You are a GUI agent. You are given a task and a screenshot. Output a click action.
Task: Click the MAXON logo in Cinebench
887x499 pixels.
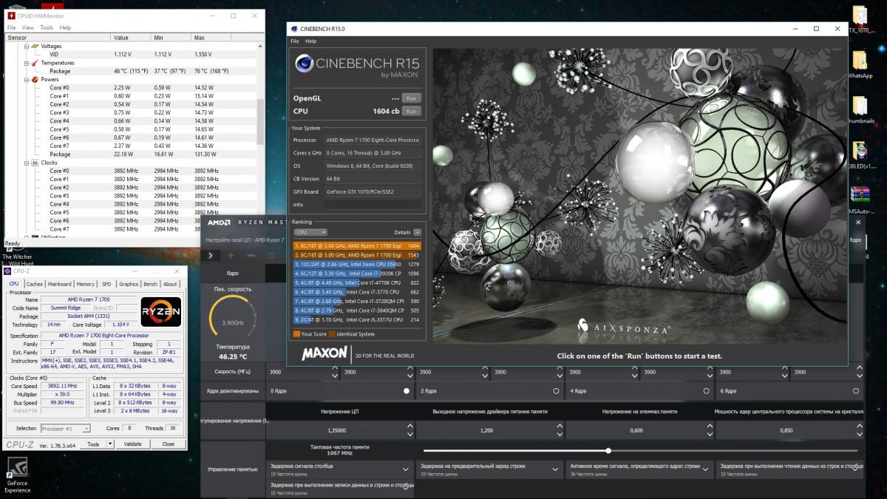(x=324, y=353)
